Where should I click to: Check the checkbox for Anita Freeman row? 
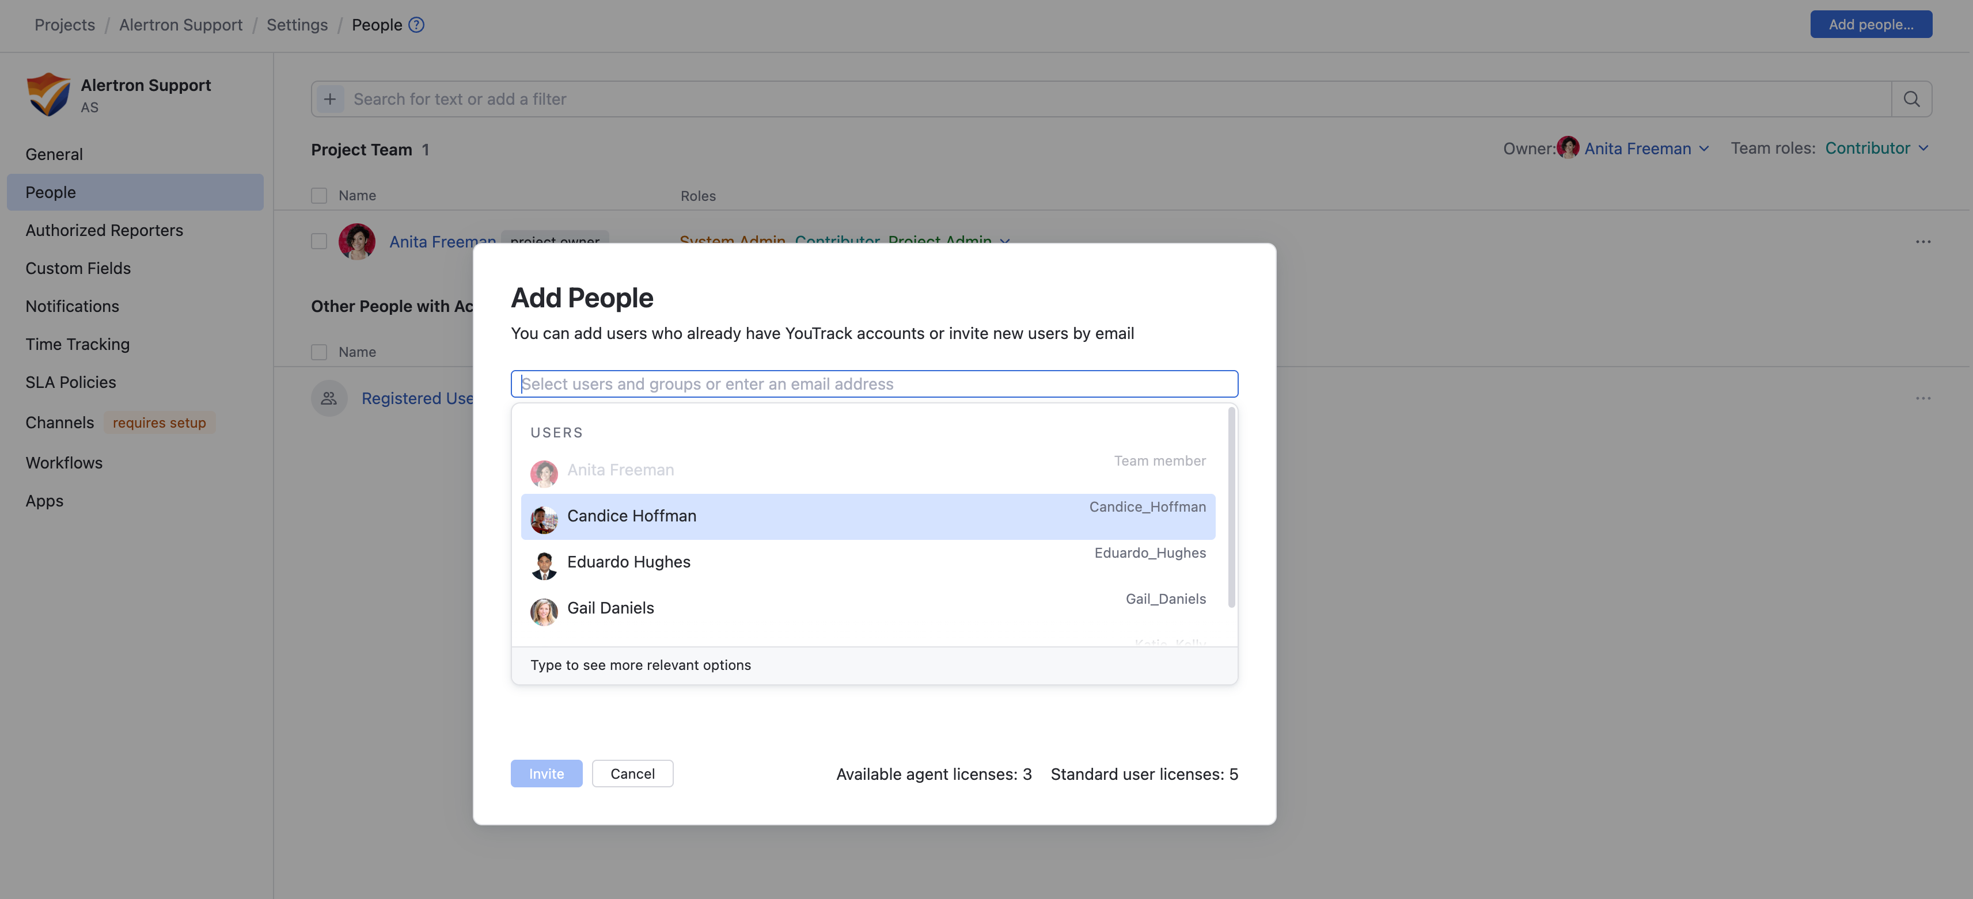[x=320, y=241]
